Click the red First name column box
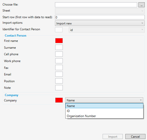Image resolution: width=147 pixels, height=140 pixels. [x=59, y=41]
